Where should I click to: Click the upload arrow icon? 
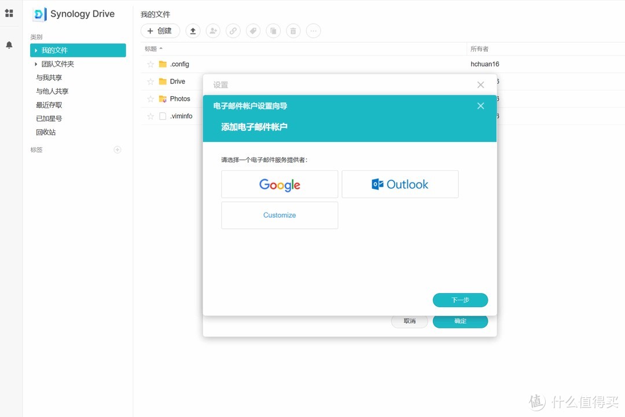[x=193, y=31]
